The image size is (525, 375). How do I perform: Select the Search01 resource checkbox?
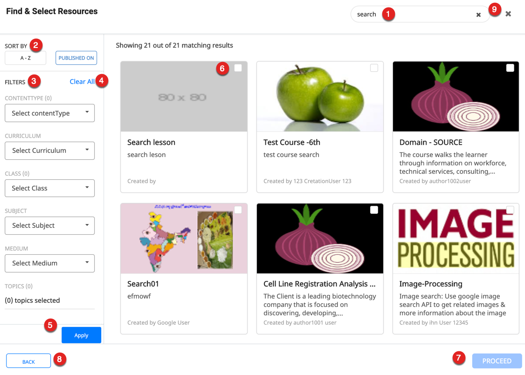click(238, 210)
